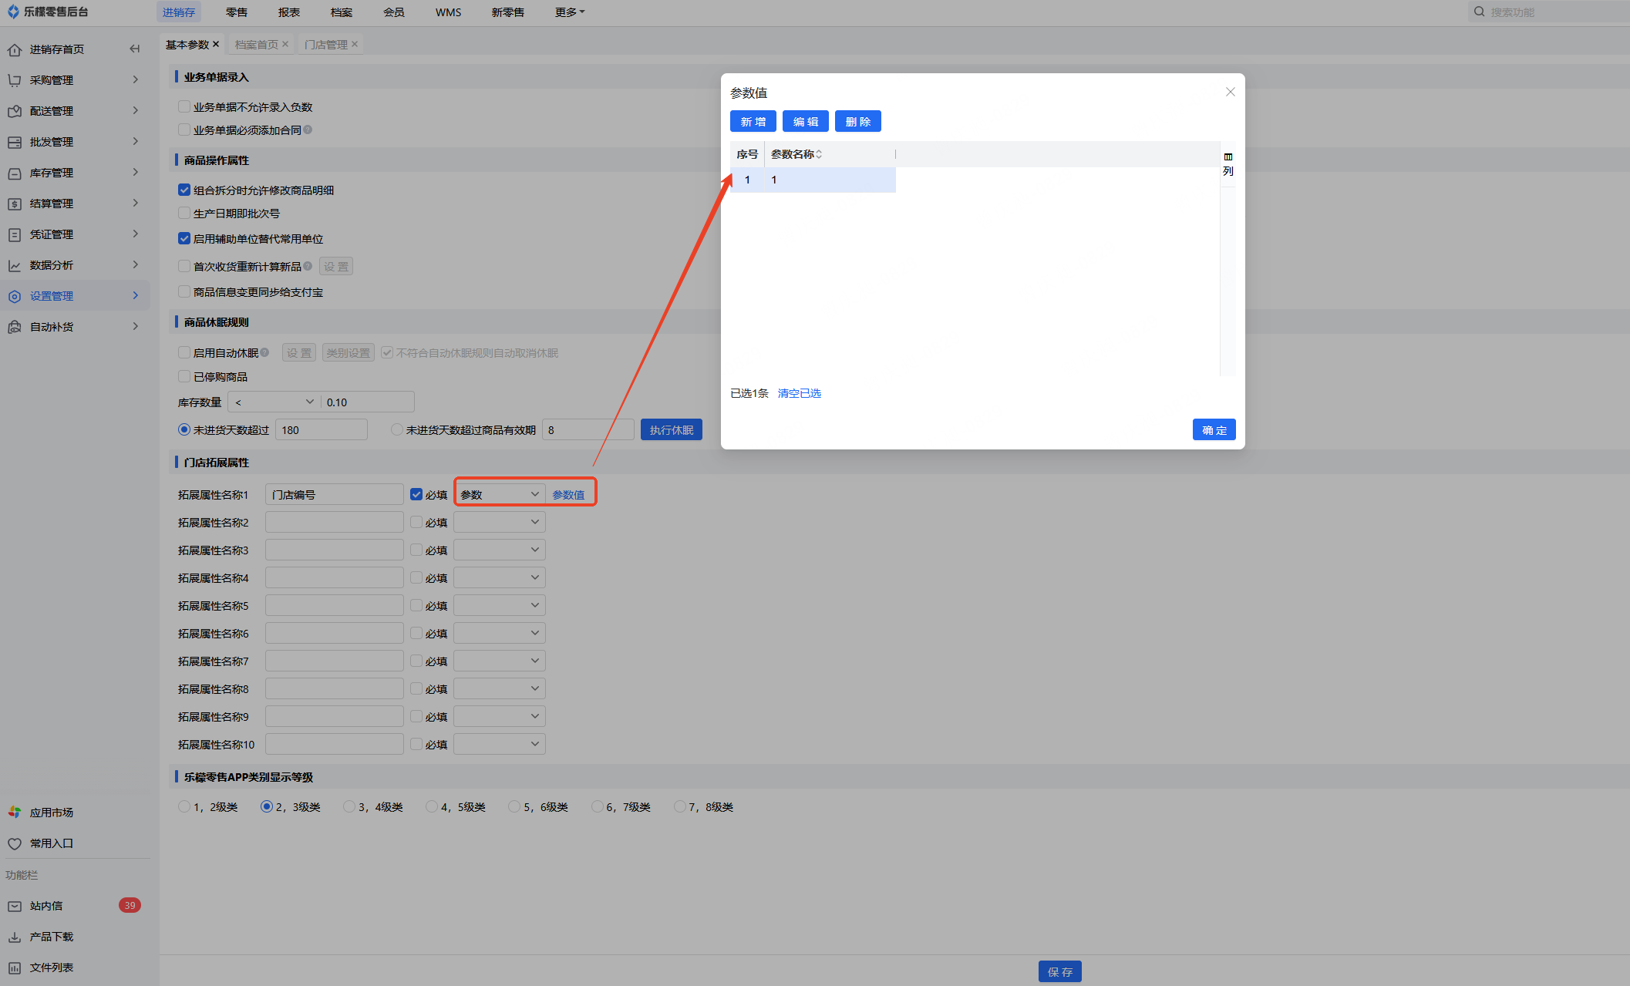Screen dimensions: 1630x986
Task: Click the 新增 button in dialog
Action: tap(753, 122)
